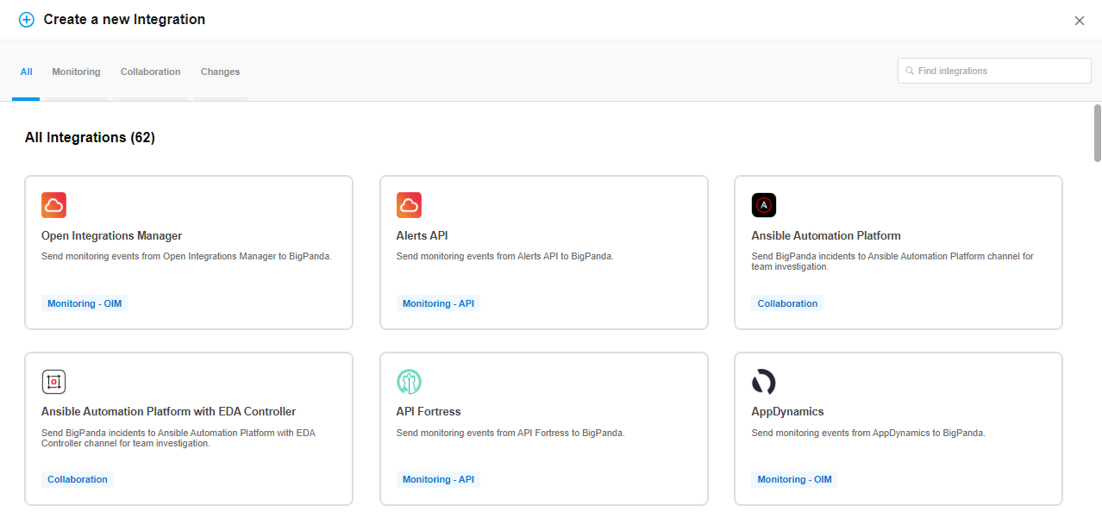Select the AppDynamics integration card
The height and width of the screenshot is (518, 1102).
click(898, 428)
